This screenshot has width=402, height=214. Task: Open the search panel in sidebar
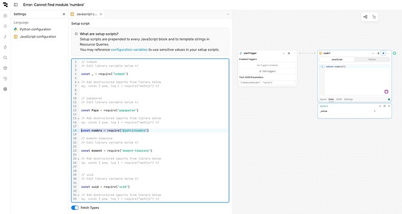(5, 58)
